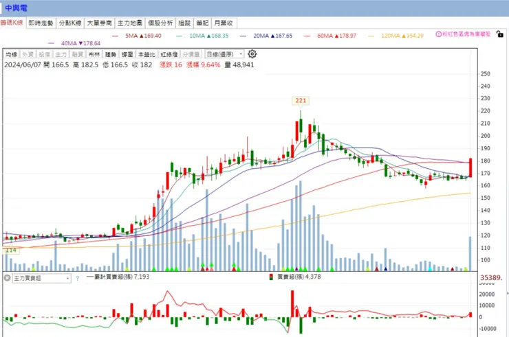Viewport: 509px width, 337px height.
Task: Toggle the 投信 overlay button
Action: pos(45,54)
